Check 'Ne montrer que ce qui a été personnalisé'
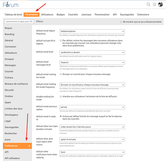The height and width of the screenshot is (161, 166). [121, 22]
